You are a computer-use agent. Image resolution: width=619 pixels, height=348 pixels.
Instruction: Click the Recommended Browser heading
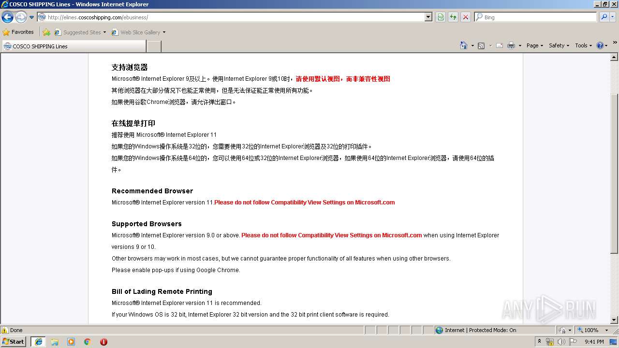[152, 191]
